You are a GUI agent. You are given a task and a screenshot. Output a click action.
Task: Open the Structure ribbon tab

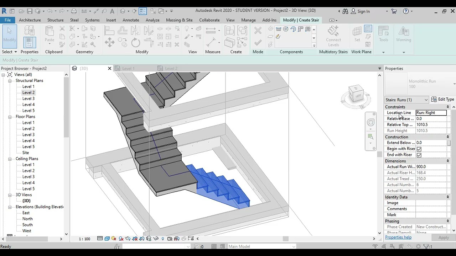point(55,20)
